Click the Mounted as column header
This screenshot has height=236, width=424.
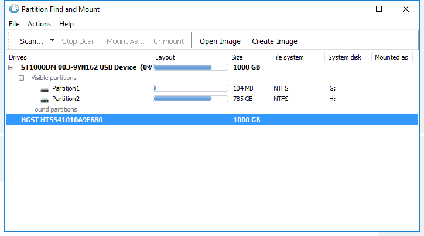(392, 57)
